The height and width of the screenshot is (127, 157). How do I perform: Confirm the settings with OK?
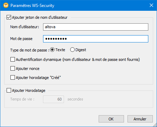coord(111,119)
